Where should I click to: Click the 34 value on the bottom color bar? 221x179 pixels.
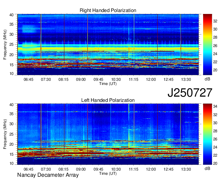[215, 106]
